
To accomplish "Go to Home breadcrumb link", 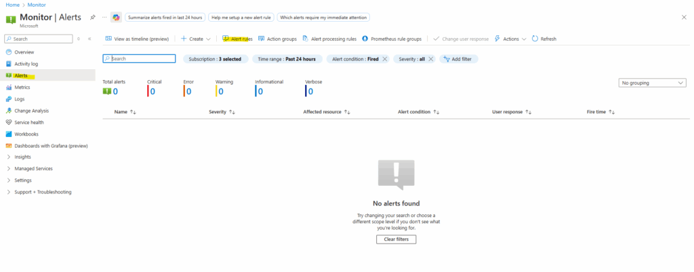I will click(x=12, y=5).
